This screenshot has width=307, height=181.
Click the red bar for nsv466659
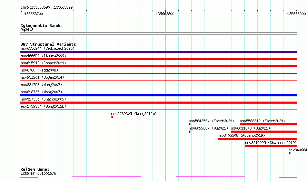[x=159, y=59]
